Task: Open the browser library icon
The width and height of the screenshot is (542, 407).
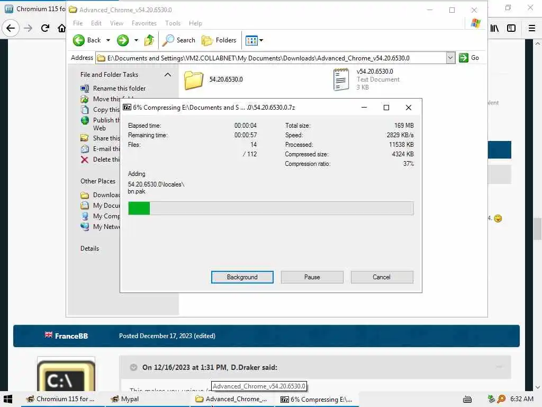Action: (495, 28)
